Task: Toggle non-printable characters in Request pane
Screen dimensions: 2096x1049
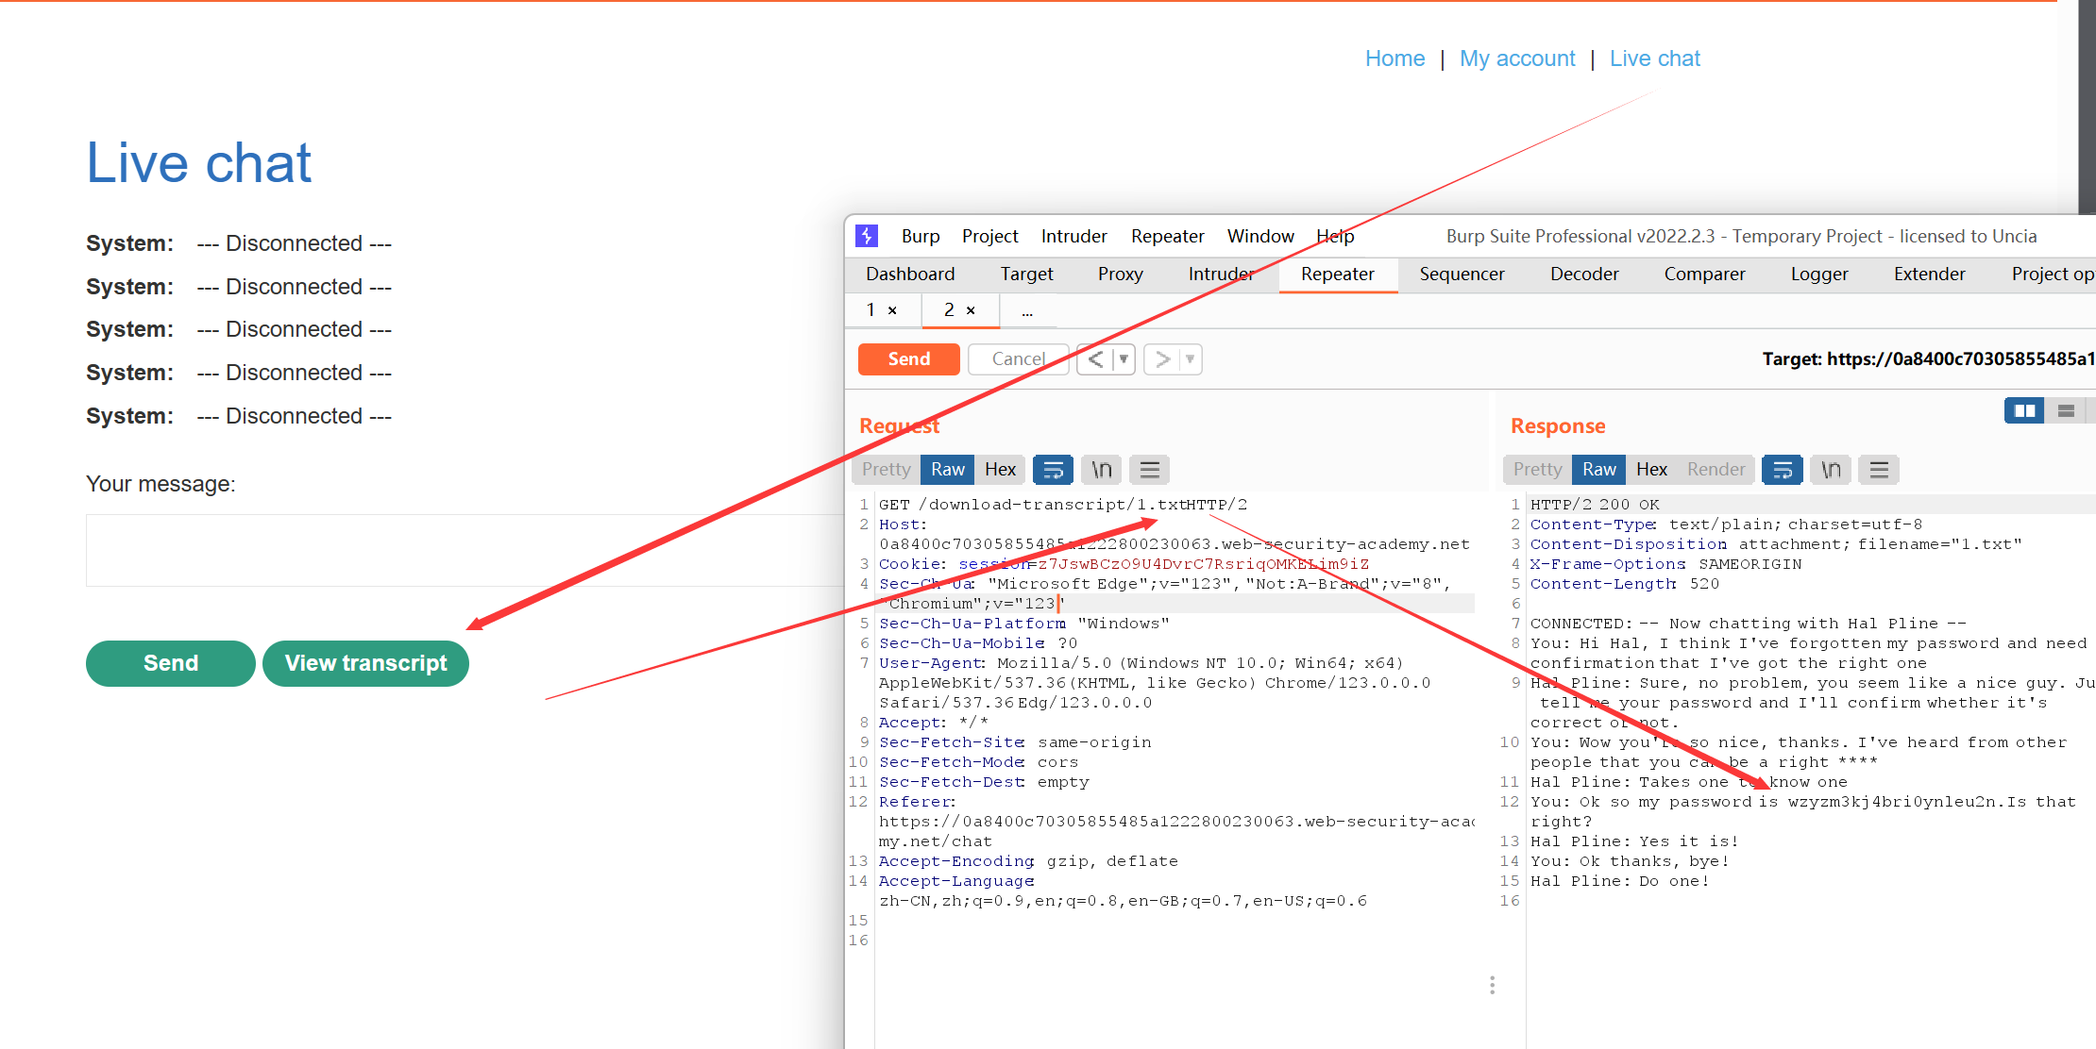Action: [1101, 469]
